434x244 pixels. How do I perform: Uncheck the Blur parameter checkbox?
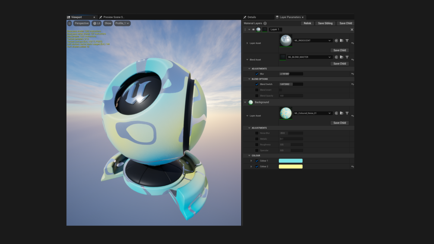(x=257, y=74)
